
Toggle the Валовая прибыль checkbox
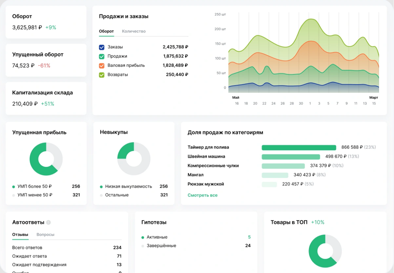[x=102, y=65]
